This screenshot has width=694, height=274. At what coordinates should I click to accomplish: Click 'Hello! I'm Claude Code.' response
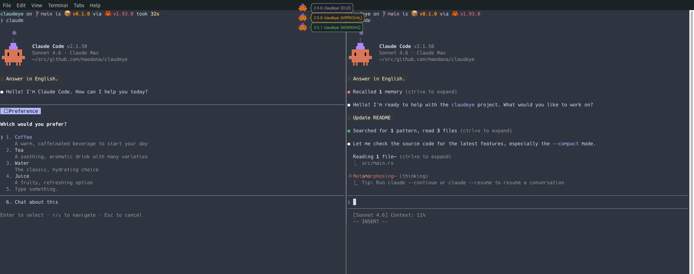(x=77, y=92)
